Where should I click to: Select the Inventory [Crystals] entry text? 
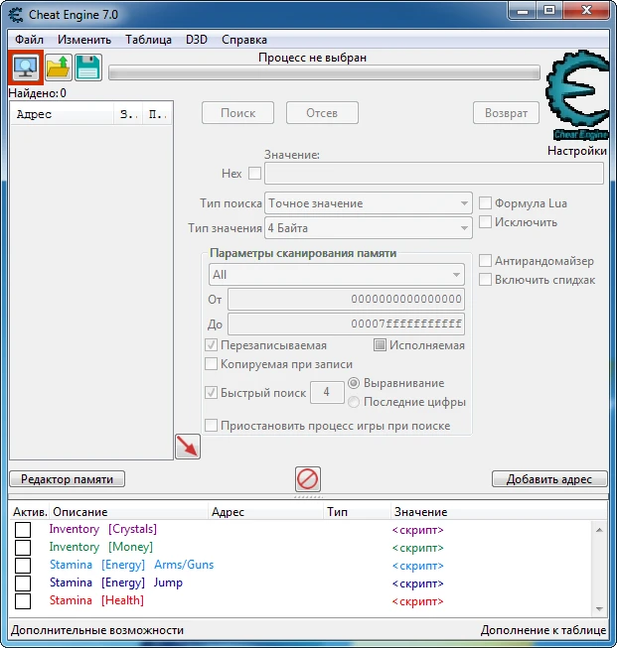click(103, 529)
